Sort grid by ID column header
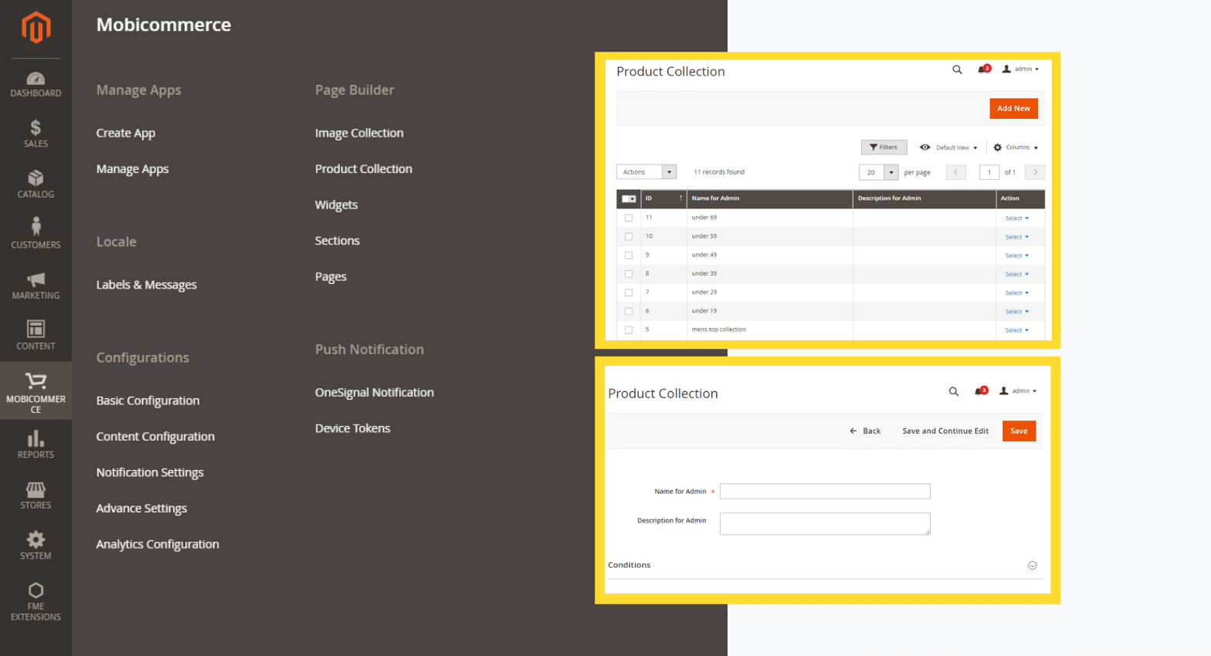1211x656 pixels. pyautogui.click(x=663, y=199)
